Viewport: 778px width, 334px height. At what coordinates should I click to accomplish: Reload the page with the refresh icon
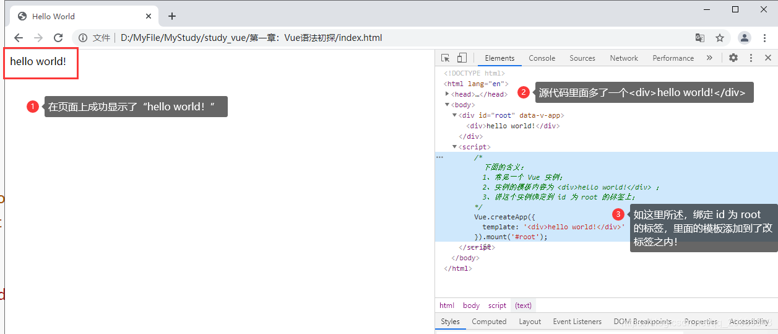click(58, 38)
